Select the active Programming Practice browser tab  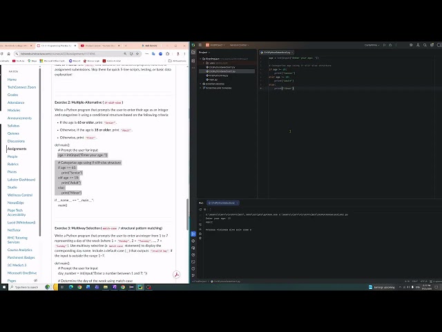(57, 46)
